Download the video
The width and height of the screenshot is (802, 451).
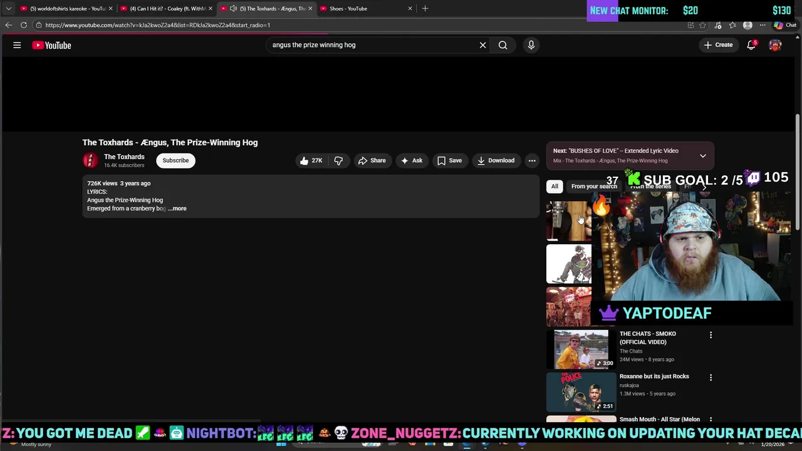coord(496,160)
